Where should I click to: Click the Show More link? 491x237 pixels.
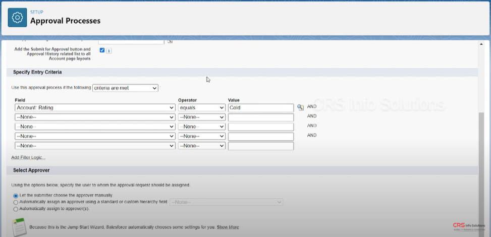228,227
